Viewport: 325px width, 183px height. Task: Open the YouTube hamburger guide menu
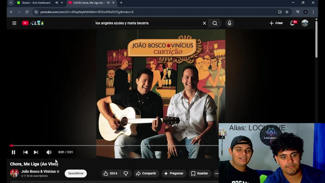click(x=14, y=23)
